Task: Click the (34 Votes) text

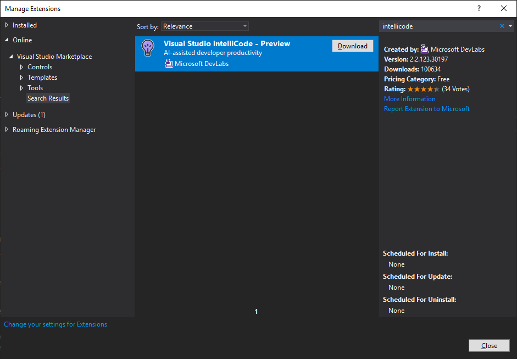Action: 455,89
